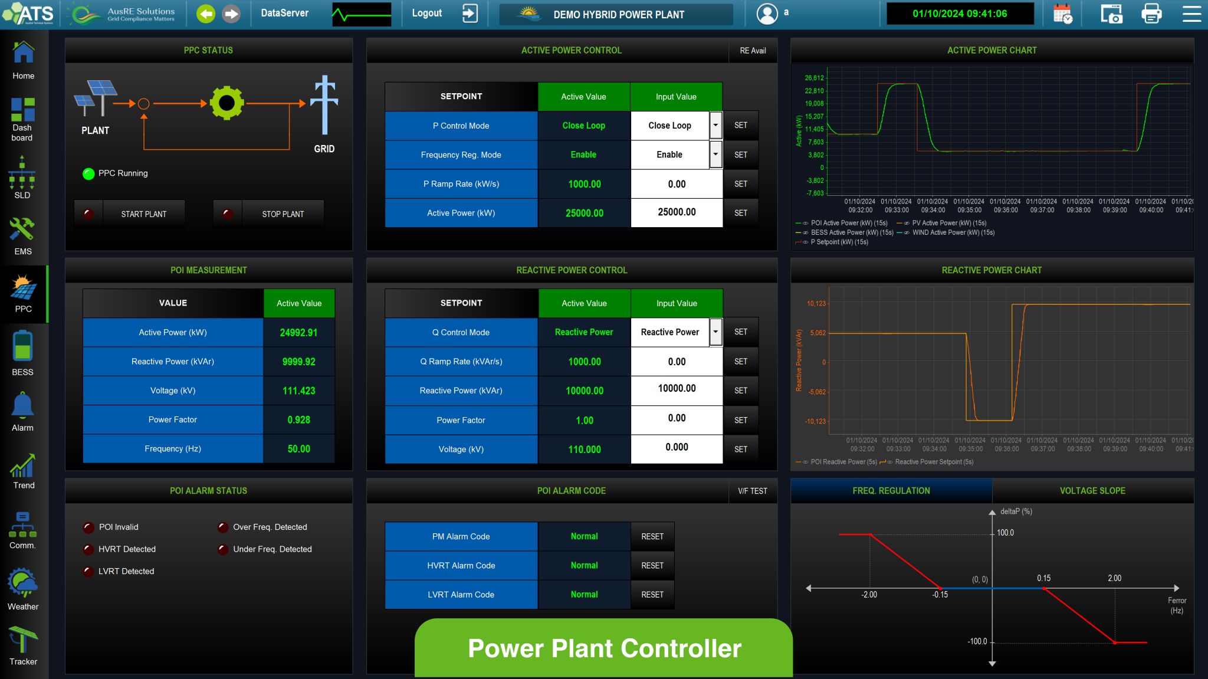
Task: Reset the PM Alarm Code
Action: 652,536
